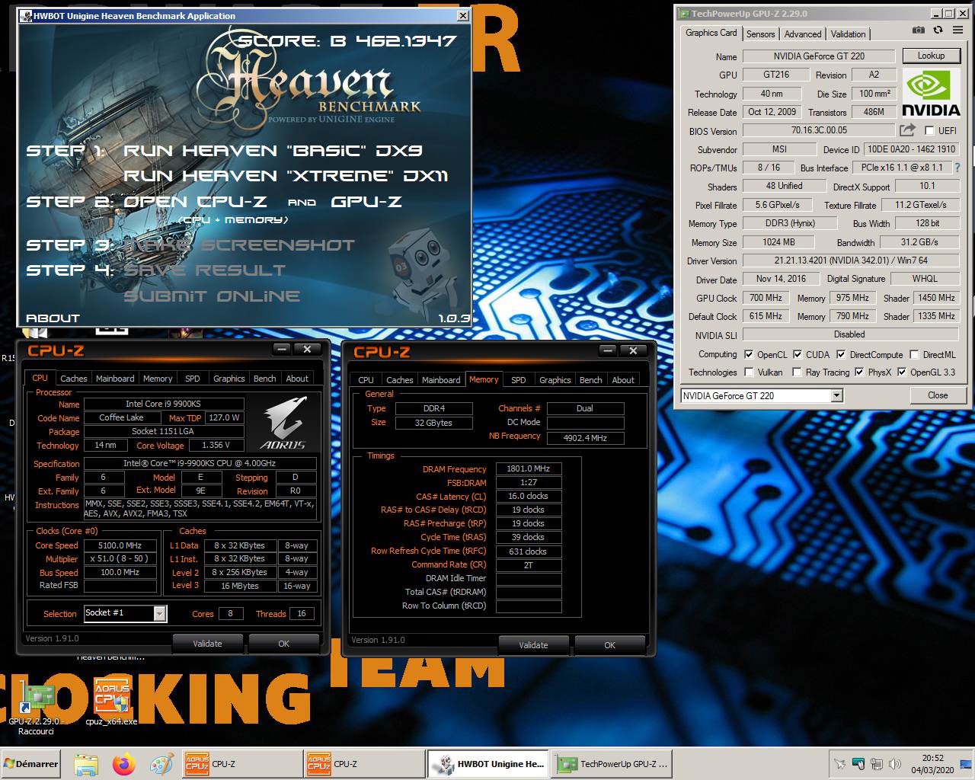Switch to TechPowerUp GPU-Z taskbar button

(x=612, y=764)
